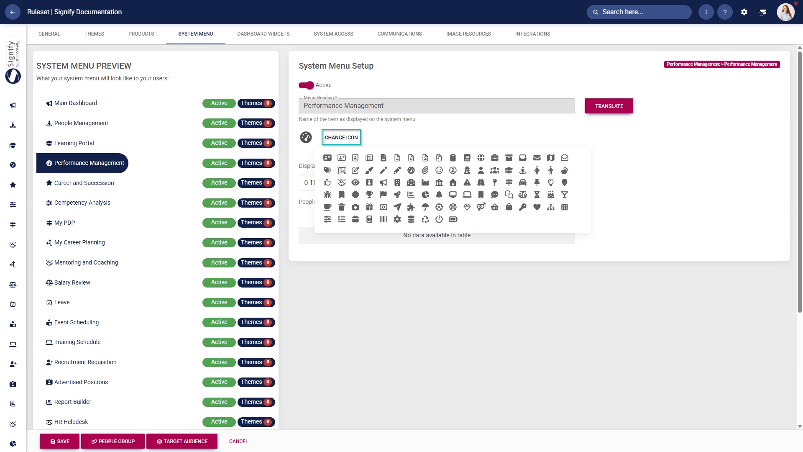
Task: Choose the pie chart icon in picker
Action: 425,195
